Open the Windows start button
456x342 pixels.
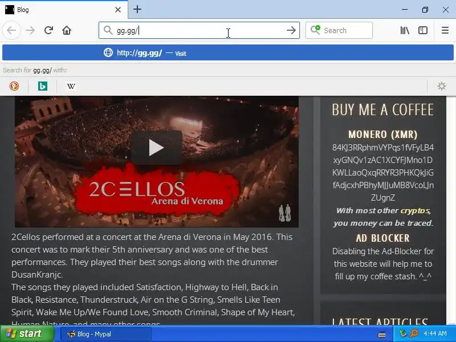pyautogui.click(x=27, y=333)
